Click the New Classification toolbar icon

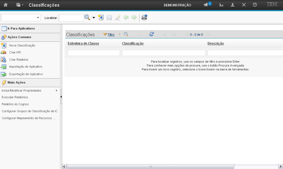point(101,18)
